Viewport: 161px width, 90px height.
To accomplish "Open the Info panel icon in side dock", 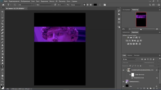I will 119,22.
